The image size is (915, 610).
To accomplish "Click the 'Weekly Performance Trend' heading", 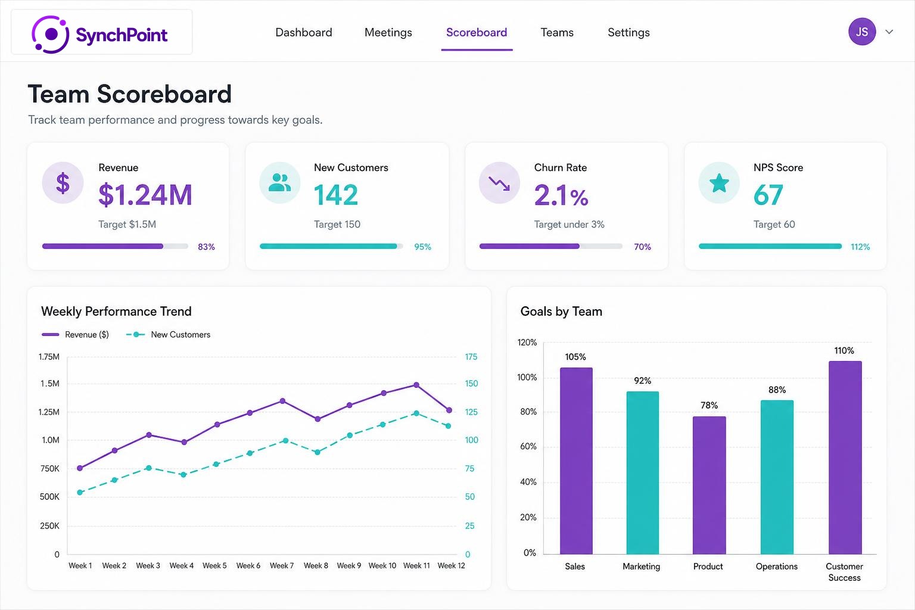I will coord(116,312).
